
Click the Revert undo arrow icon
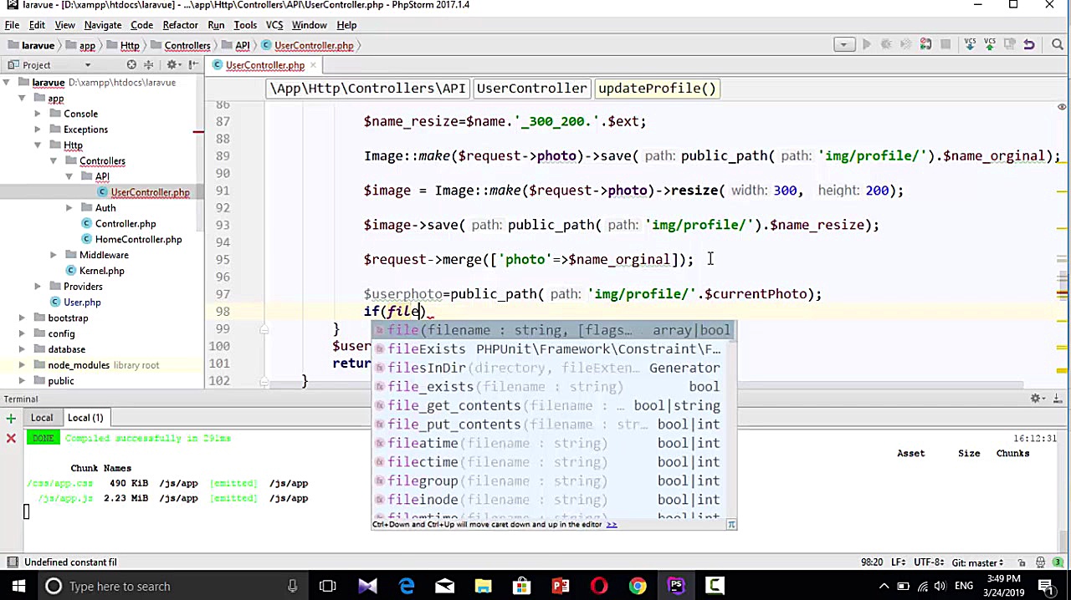coord(1029,45)
